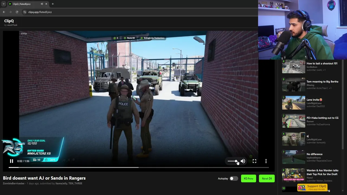Open the 'Tom moaning to Big Bertha' thumbnail
Screen dimensions: 347x195
[294, 84]
